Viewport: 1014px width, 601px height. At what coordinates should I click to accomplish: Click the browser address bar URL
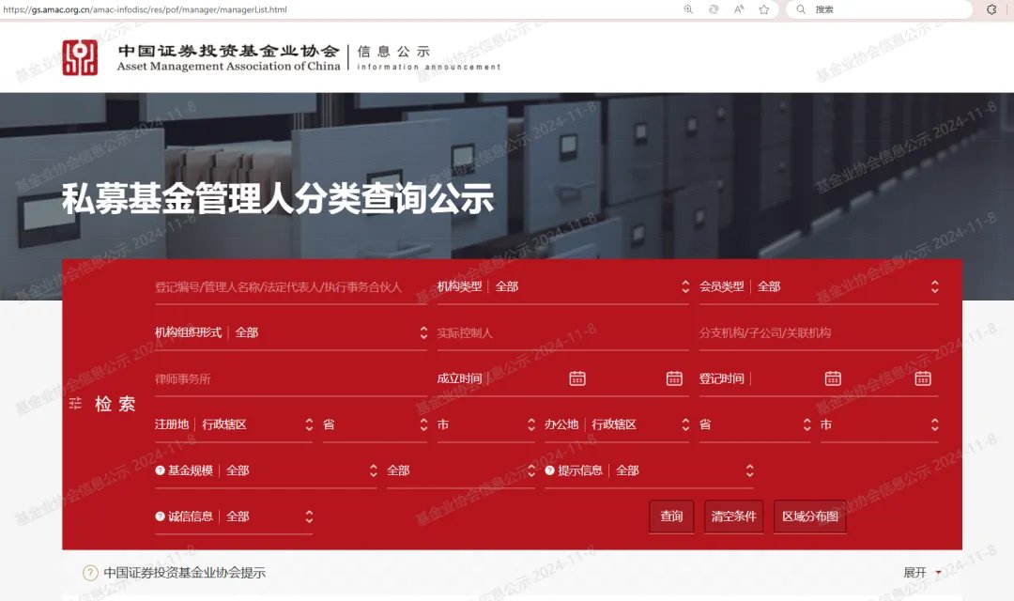coord(146,9)
